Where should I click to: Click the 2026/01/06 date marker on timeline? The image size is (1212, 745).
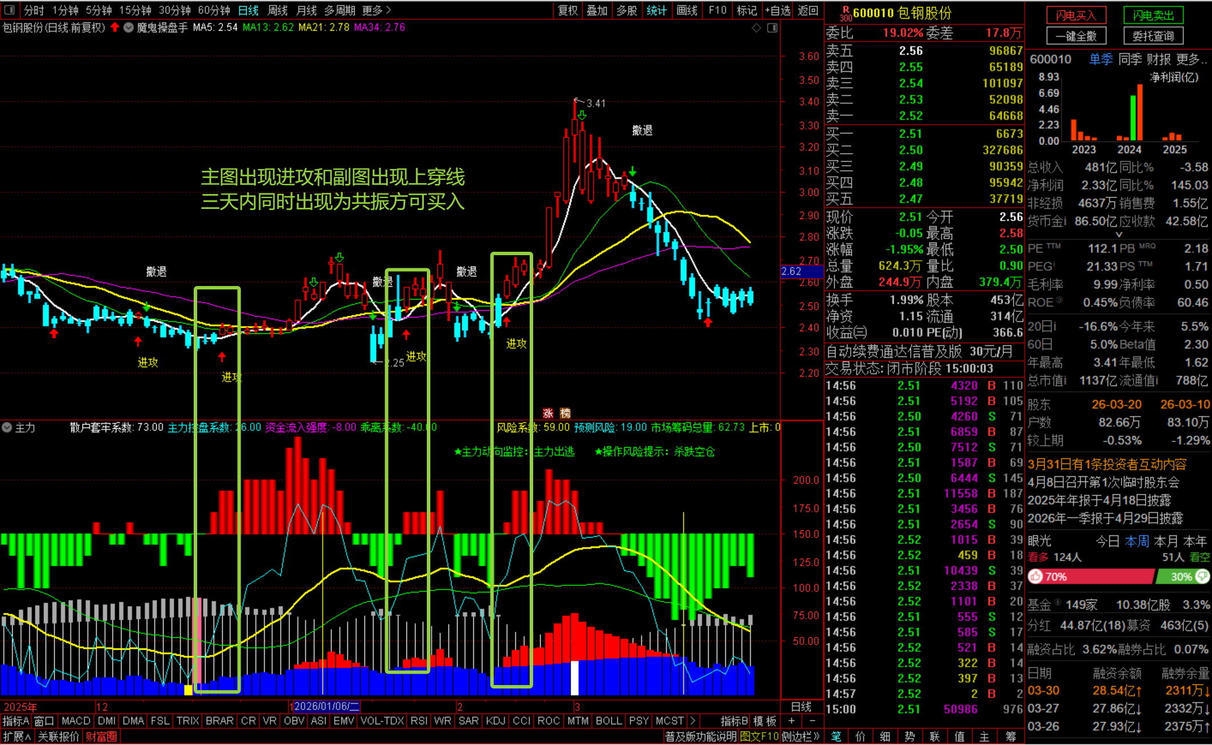point(326,706)
